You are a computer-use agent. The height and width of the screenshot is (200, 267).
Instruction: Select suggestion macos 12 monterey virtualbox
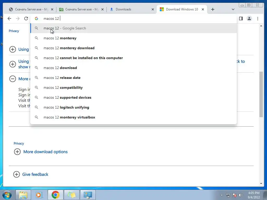tap(133, 117)
